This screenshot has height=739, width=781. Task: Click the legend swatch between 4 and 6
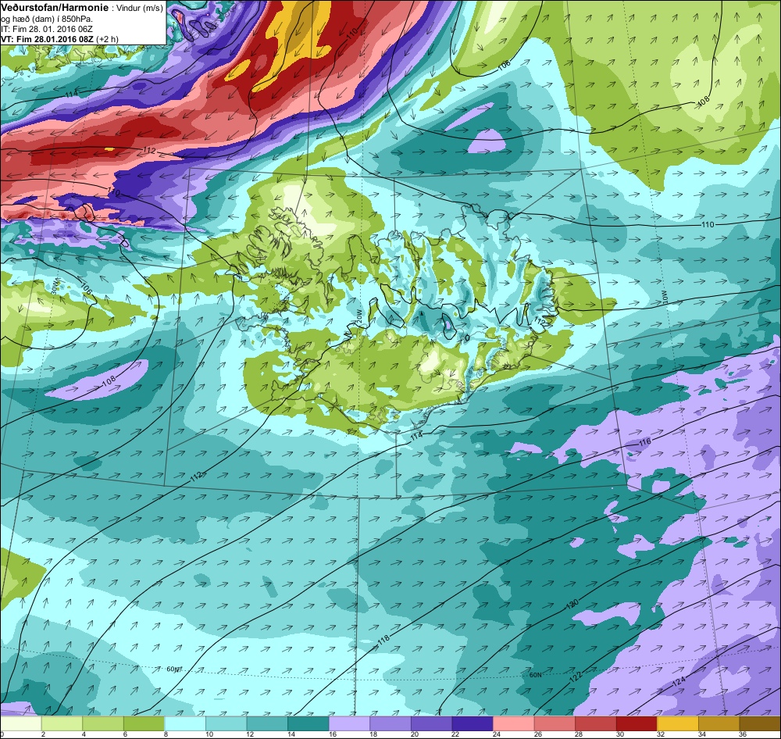(102, 723)
